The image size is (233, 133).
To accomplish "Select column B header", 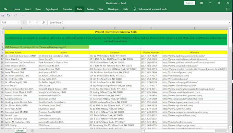I will [64, 28].
